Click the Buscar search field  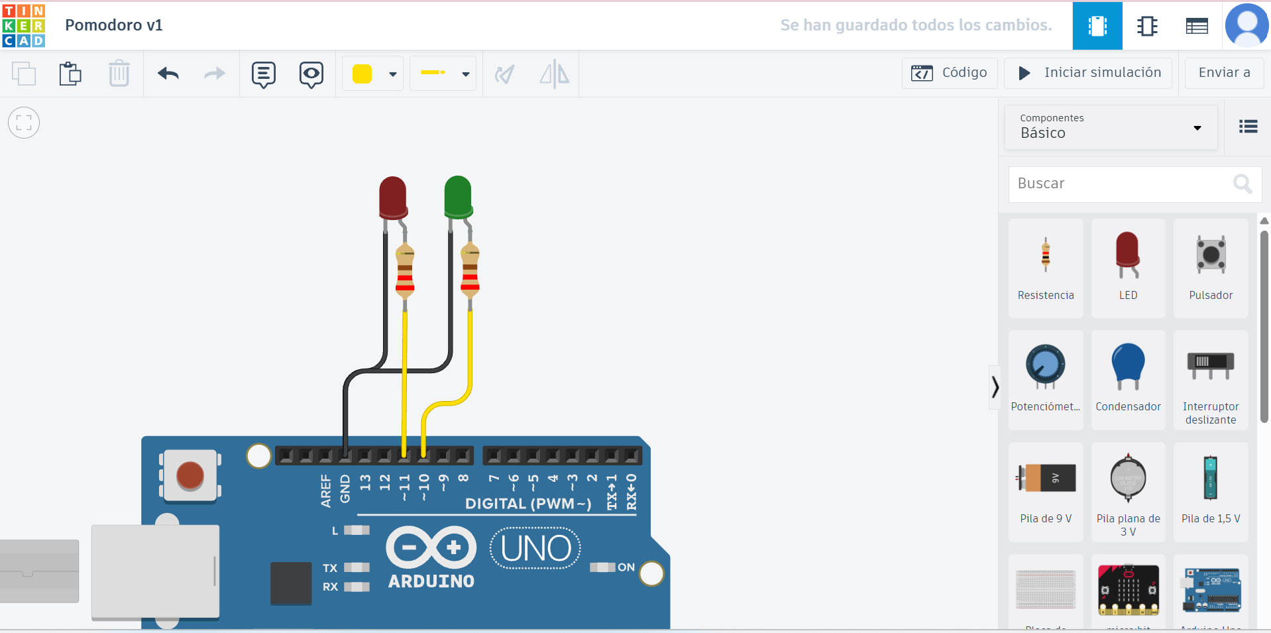pos(1120,184)
